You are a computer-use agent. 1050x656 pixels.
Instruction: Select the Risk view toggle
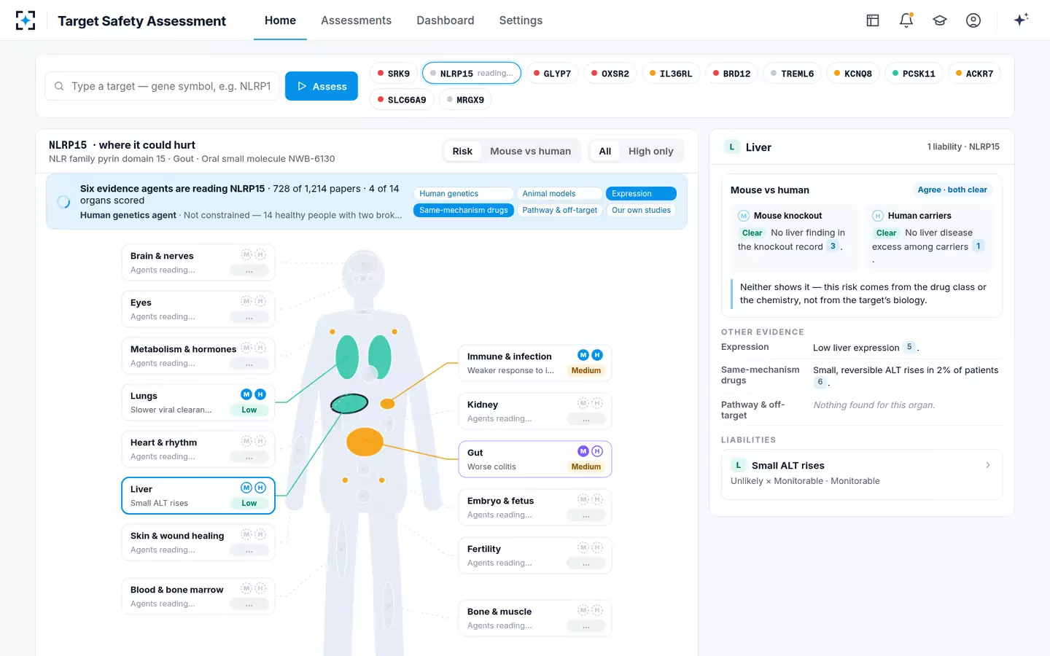pos(462,151)
